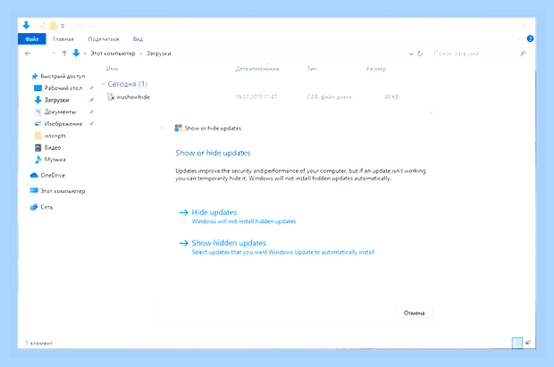Select the wushowhide file
This screenshot has width=554, height=367.
133,96
